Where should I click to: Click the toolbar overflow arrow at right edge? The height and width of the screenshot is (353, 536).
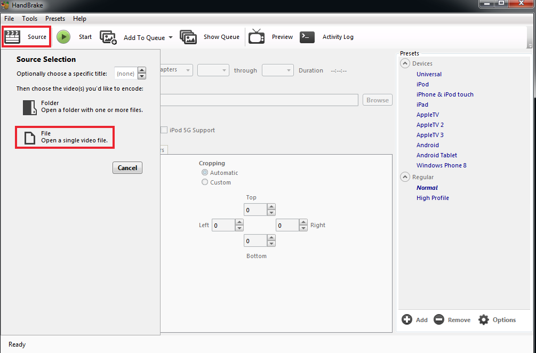[530, 45]
